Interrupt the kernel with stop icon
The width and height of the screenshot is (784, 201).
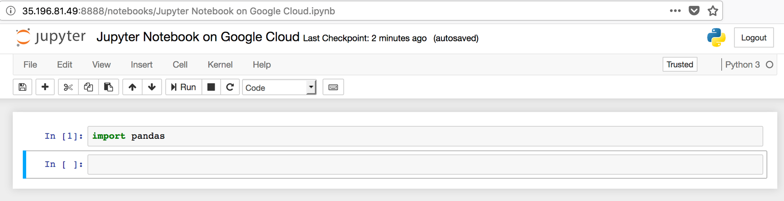coord(211,87)
